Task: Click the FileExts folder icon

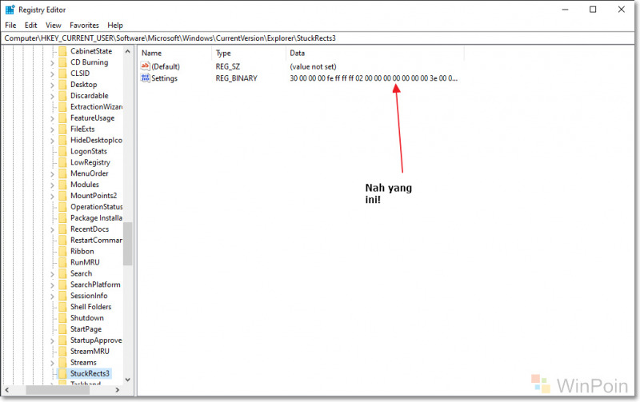Action: (x=62, y=129)
